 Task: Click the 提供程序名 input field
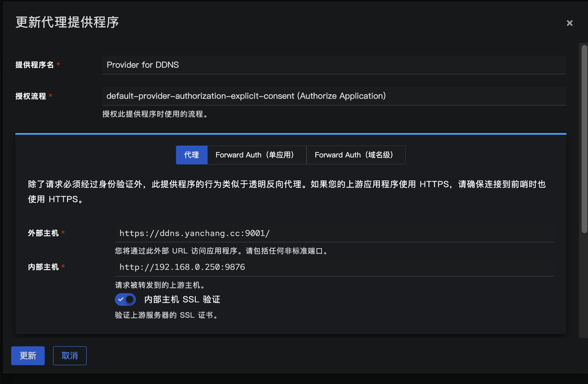pos(334,65)
